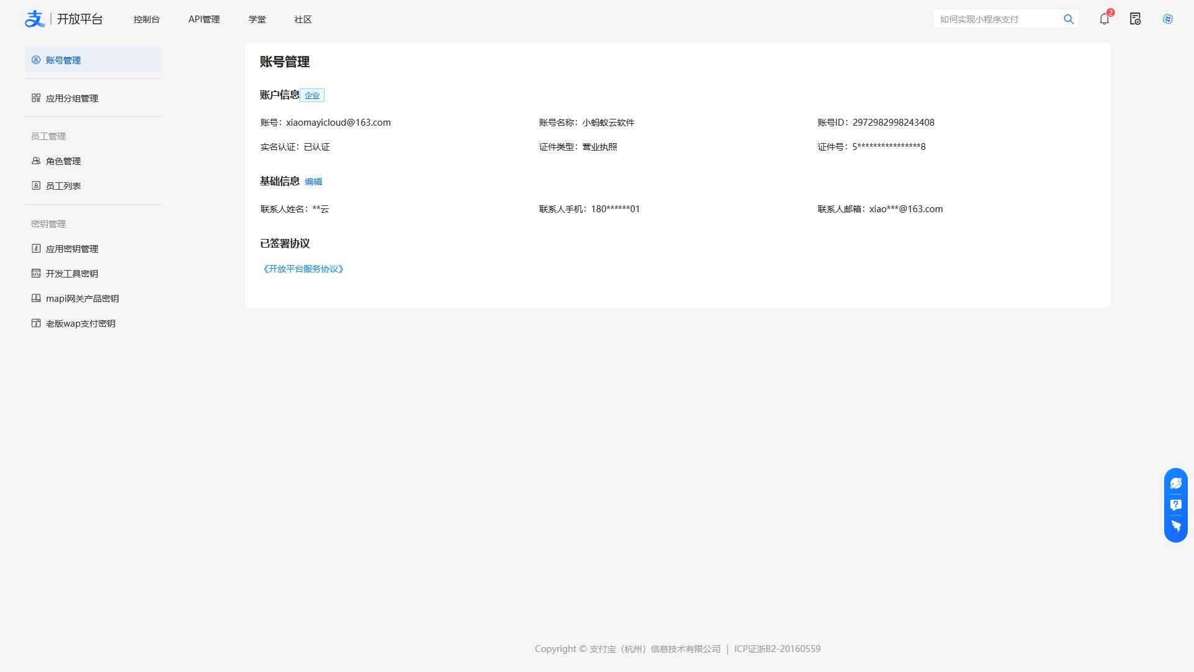This screenshot has height=672, width=1194.
Task: Click the user avatar icon
Action: click(1167, 19)
